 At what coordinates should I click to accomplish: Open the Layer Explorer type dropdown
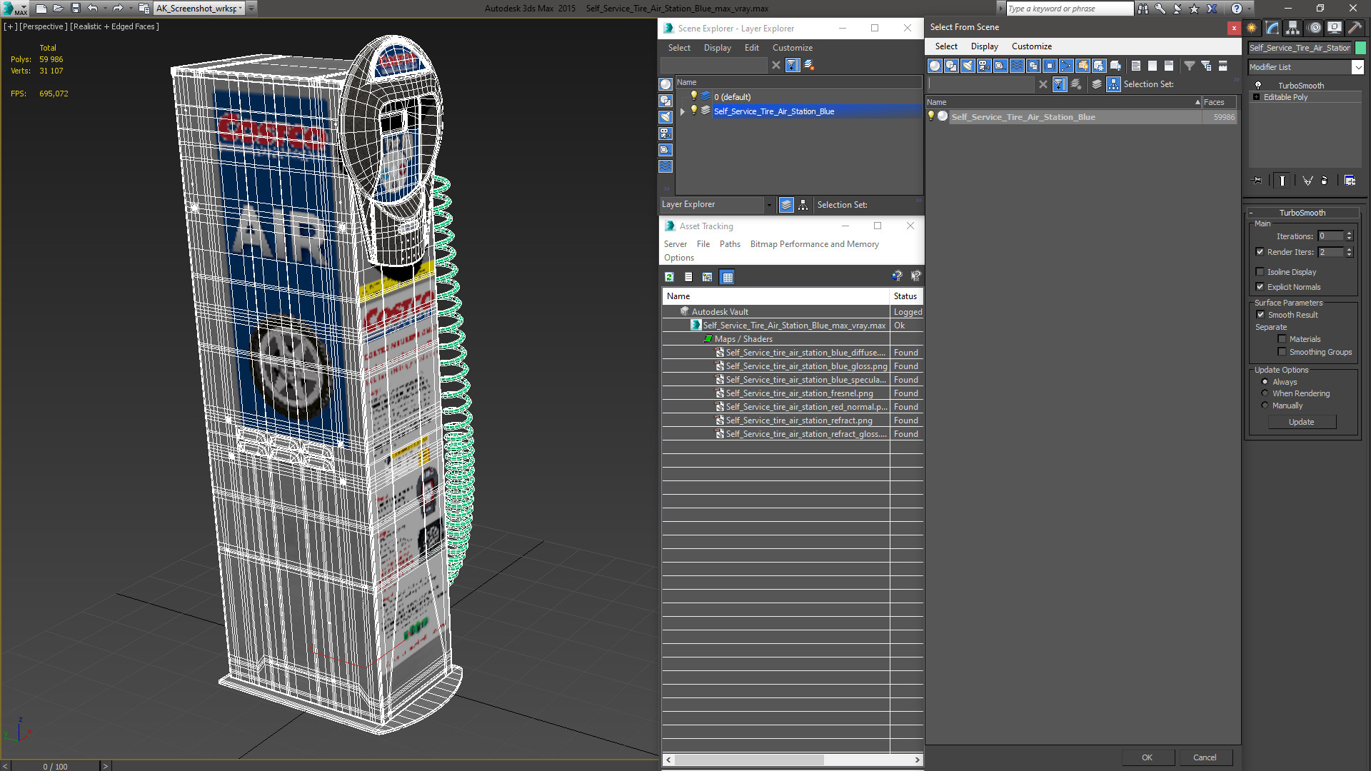point(768,205)
